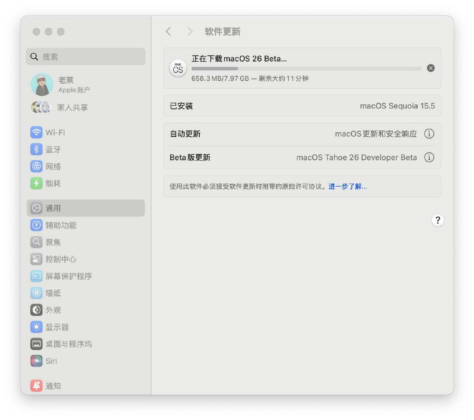This screenshot has width=474, height=420.
Task: Open the 显示器 displays icon
Action: tap(37, 327)
